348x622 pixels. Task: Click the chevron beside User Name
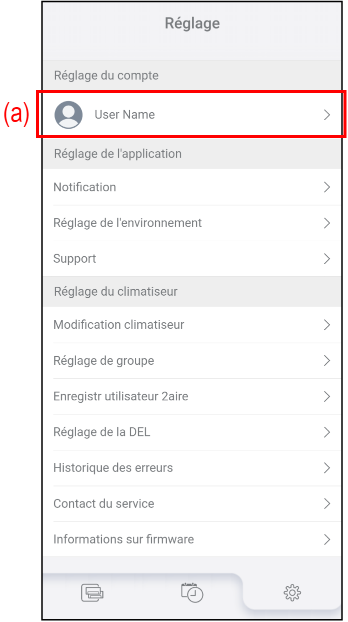(x=327, y=115)
